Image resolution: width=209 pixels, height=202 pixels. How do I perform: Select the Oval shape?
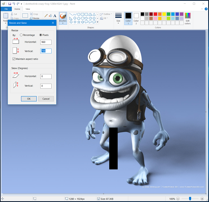tap(79, 14)
